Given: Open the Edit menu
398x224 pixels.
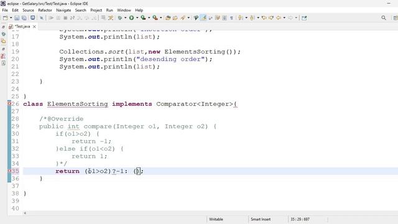Looking at the screenshot, I should 15,10.
